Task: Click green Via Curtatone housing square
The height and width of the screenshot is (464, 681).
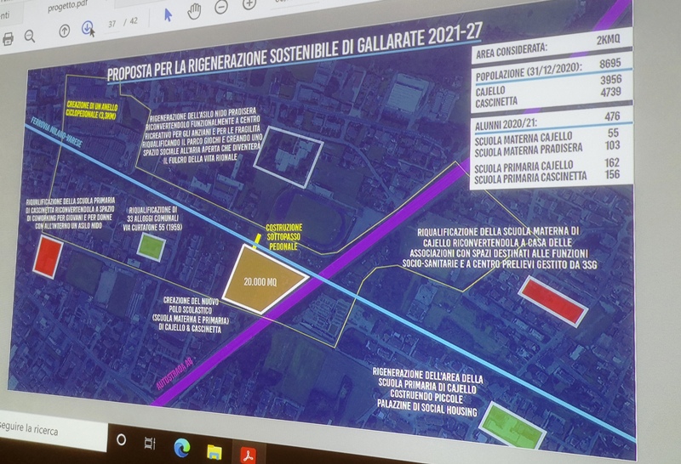Action: pos(151,247)
